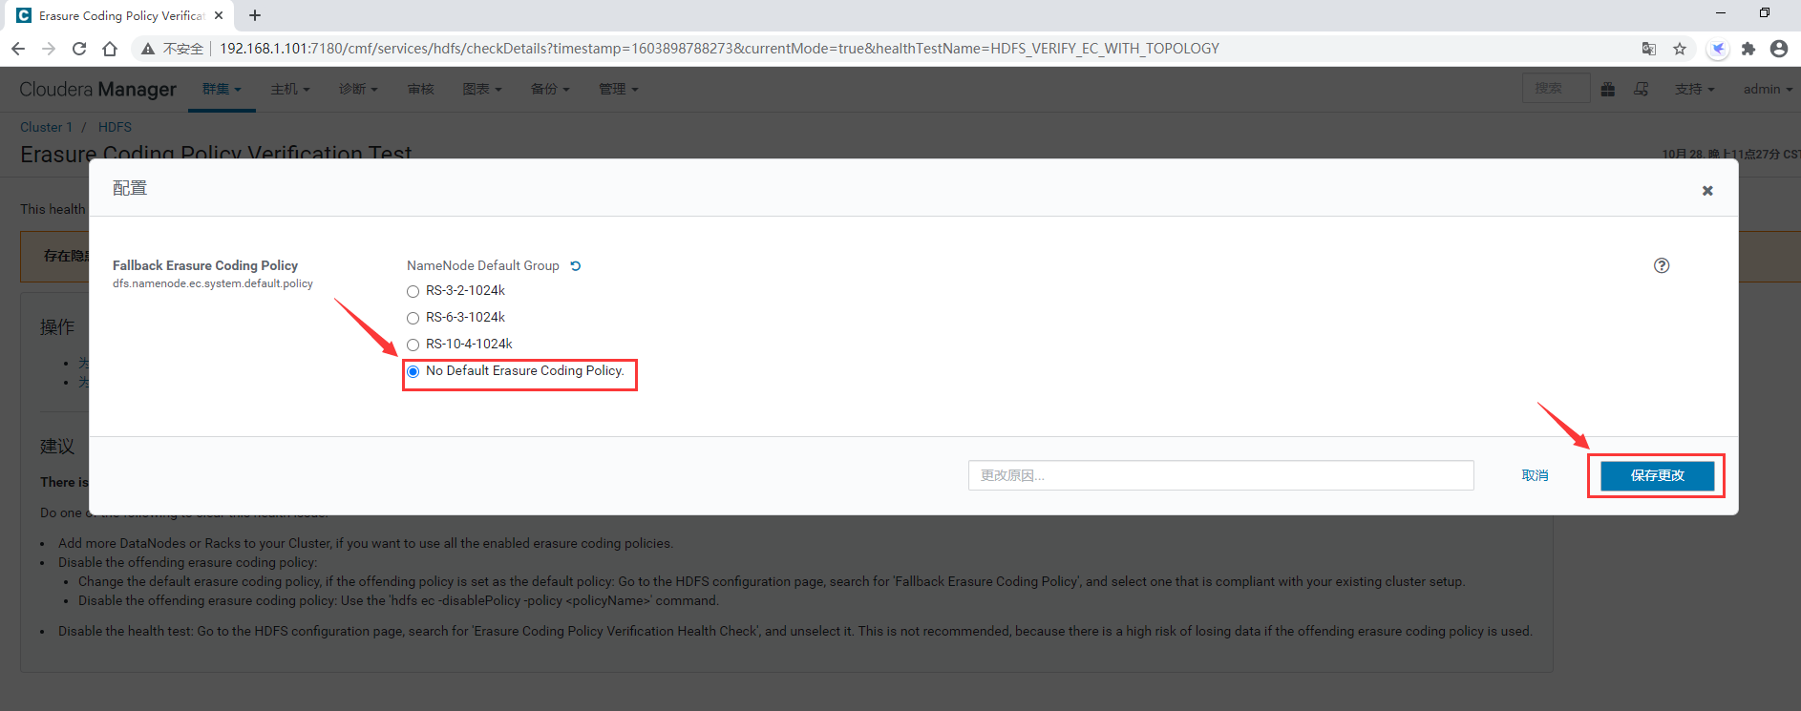The image size is (1801, 711).
Task: Click the Fallback Erasure Coding Policy label
Action: tap(205, 265)
